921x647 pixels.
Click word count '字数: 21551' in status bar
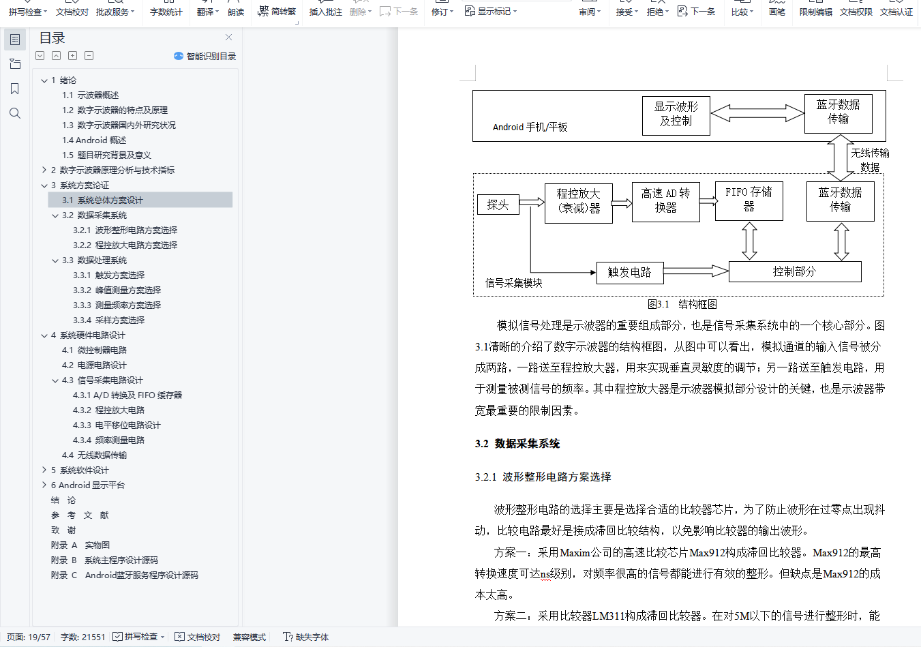point(83,637)
